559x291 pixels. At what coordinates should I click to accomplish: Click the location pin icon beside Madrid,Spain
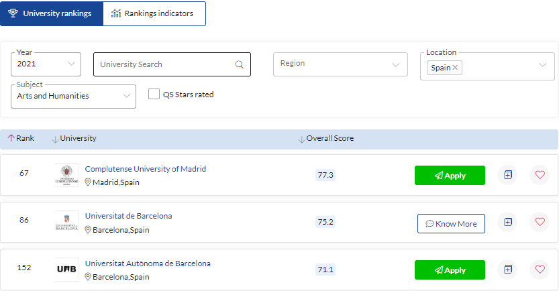88,182
